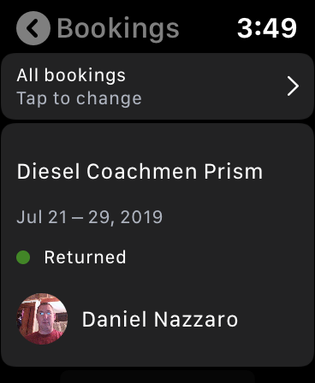Screen dimensions: 315x383
Task: Tap the booking card's empty top area
Action: 157,141
